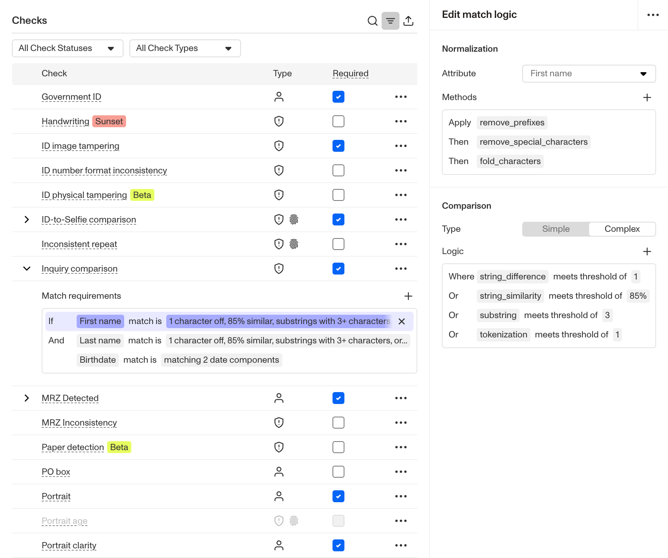
Task: Toggle the filter icon in Checks header
Action: coord(391,21)
